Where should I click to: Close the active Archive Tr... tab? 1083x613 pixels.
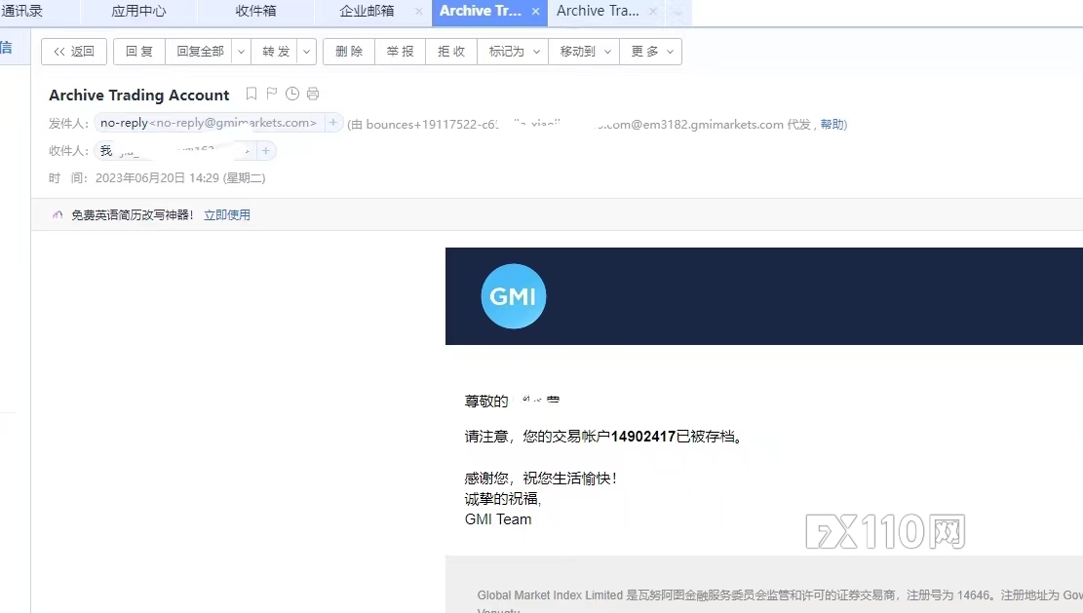(x=535, y=11)
